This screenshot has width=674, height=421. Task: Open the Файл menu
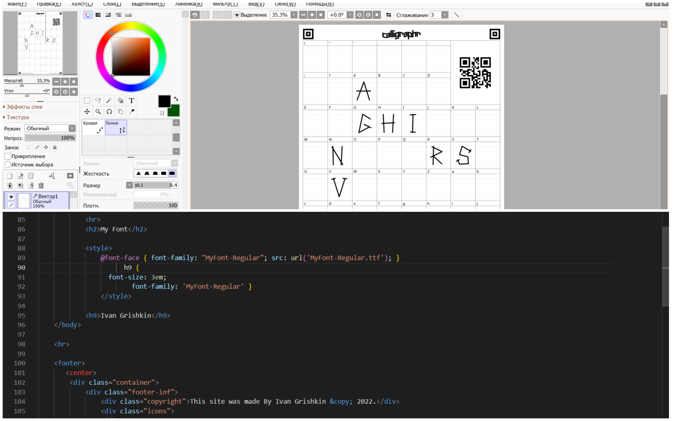[x=17, y=4]
